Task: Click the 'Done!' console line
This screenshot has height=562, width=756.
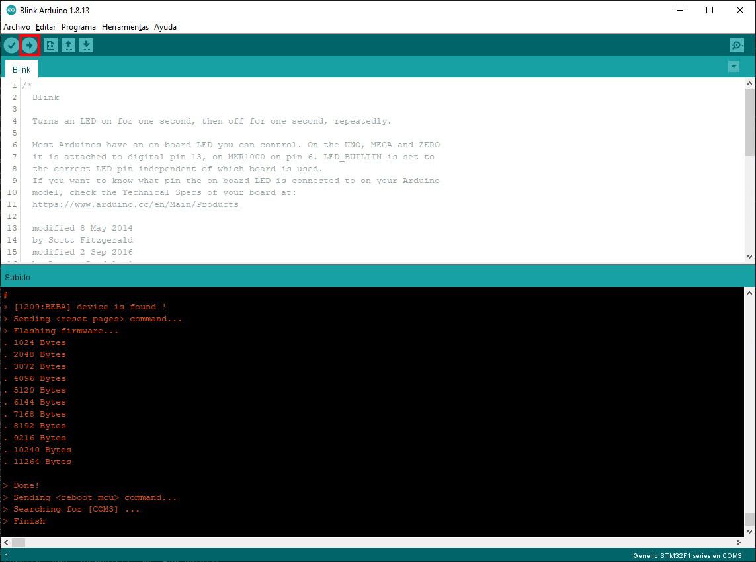Action: [x=21, y=485]
